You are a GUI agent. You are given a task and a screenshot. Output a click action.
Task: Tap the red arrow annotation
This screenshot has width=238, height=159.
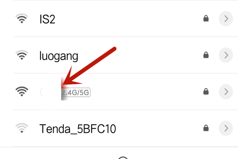(89, 66)
